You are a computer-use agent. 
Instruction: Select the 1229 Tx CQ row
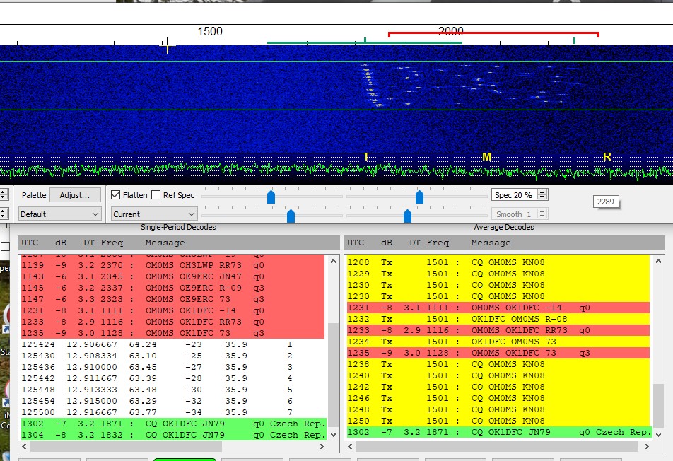498,274
